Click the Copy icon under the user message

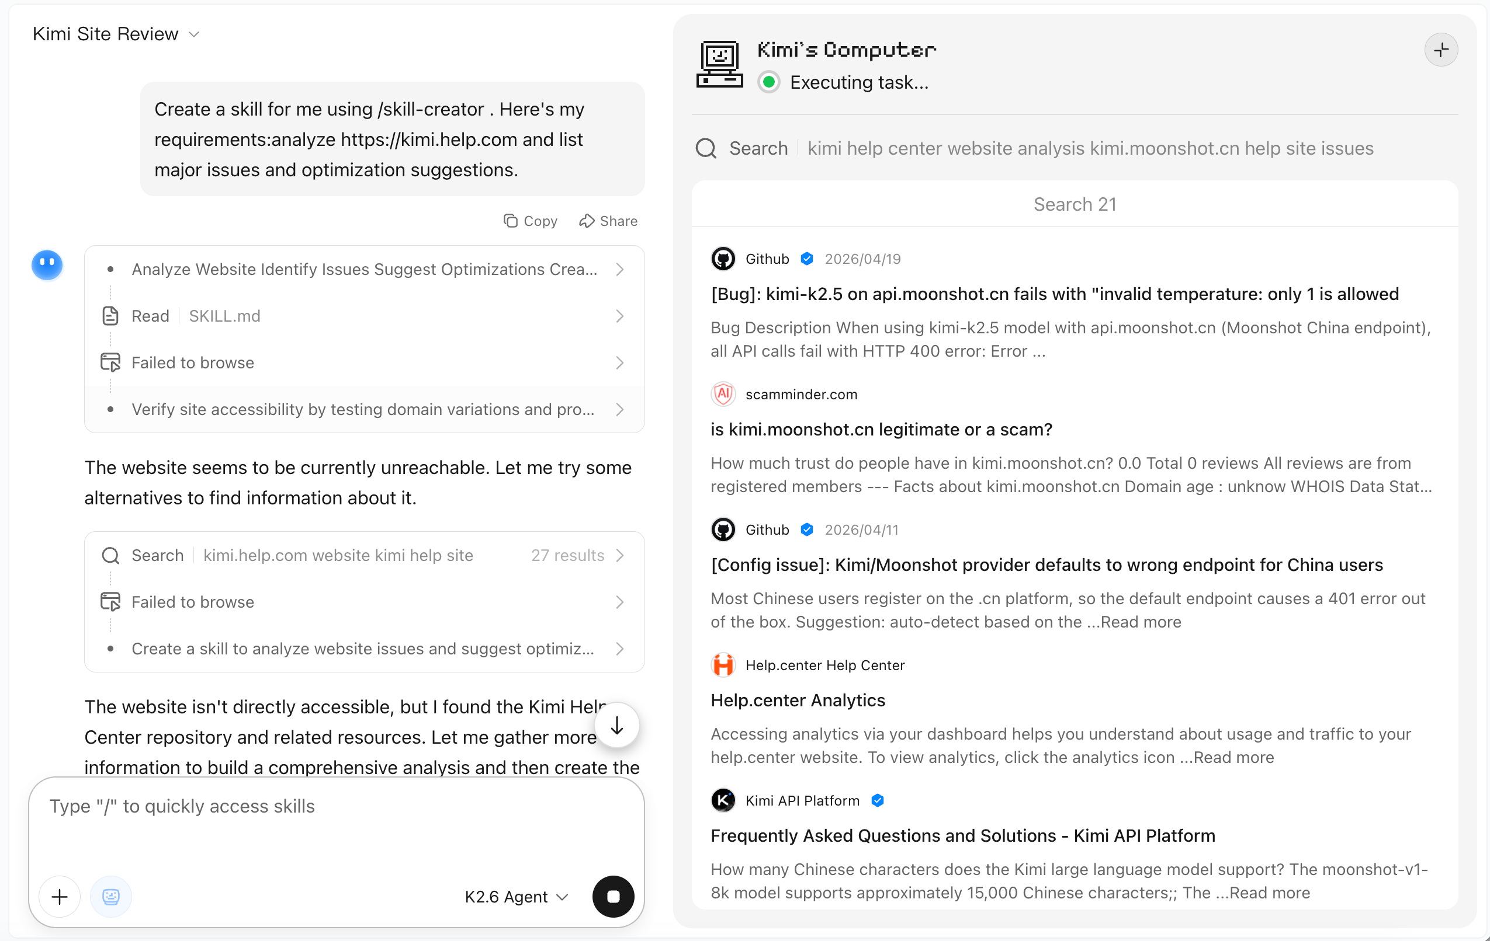point(511,221)
